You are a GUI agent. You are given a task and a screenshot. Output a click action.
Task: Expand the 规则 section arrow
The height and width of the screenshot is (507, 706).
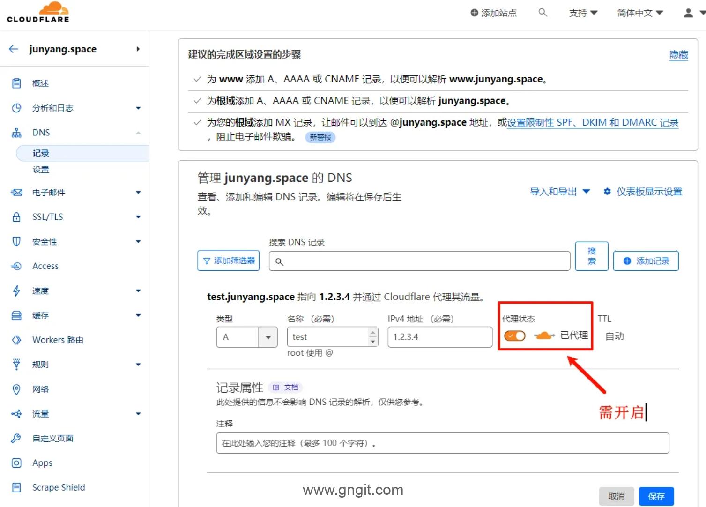pyautogui.click(x=138, y=364)
